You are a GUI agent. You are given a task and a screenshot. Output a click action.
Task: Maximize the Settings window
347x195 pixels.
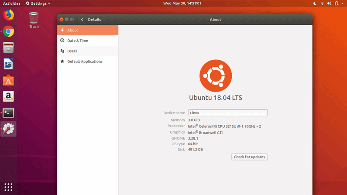coord(72,20)
